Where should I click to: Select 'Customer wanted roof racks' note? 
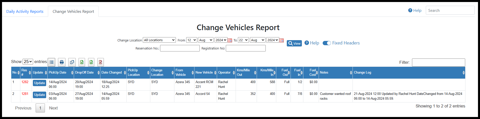pos(335,96)
